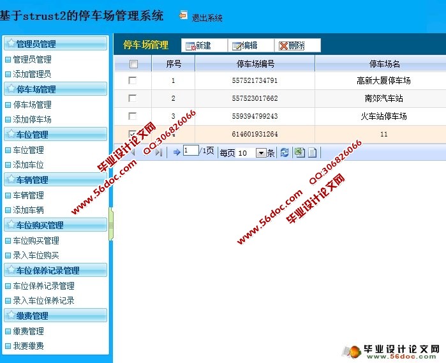
Task: Click the cell 557523017662
Action: [255, 98]
